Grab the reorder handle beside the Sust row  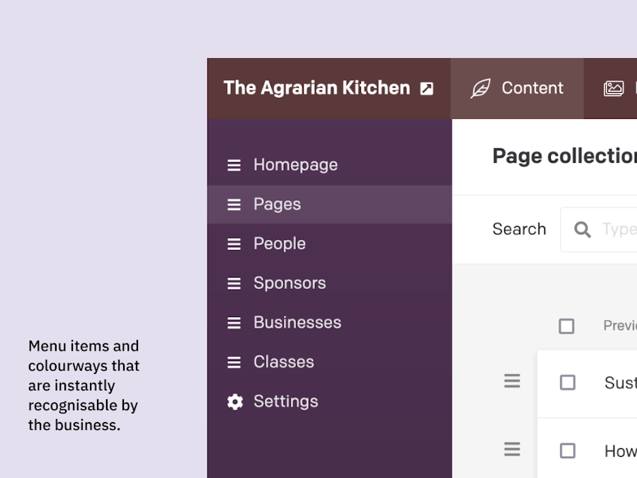[x=512, y=381]
